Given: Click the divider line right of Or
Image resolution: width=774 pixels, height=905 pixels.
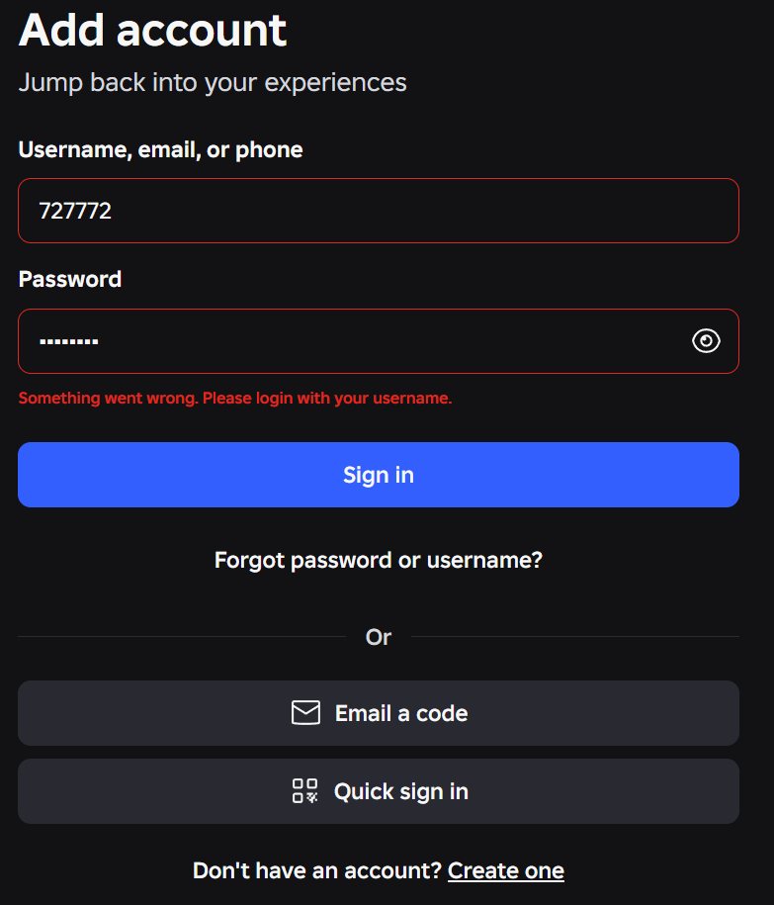Looking at the screenshot, I should pyautogui.click(x=574, y=637).
